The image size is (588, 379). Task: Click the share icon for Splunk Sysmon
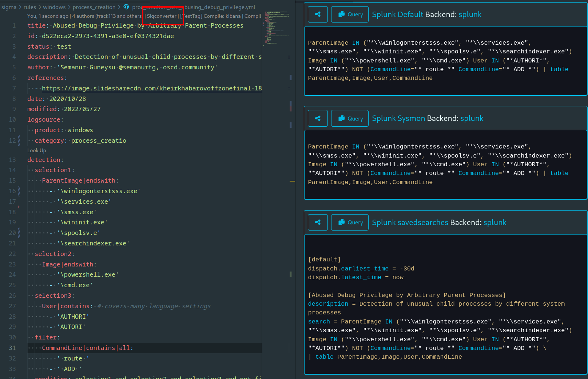point(318,118)
